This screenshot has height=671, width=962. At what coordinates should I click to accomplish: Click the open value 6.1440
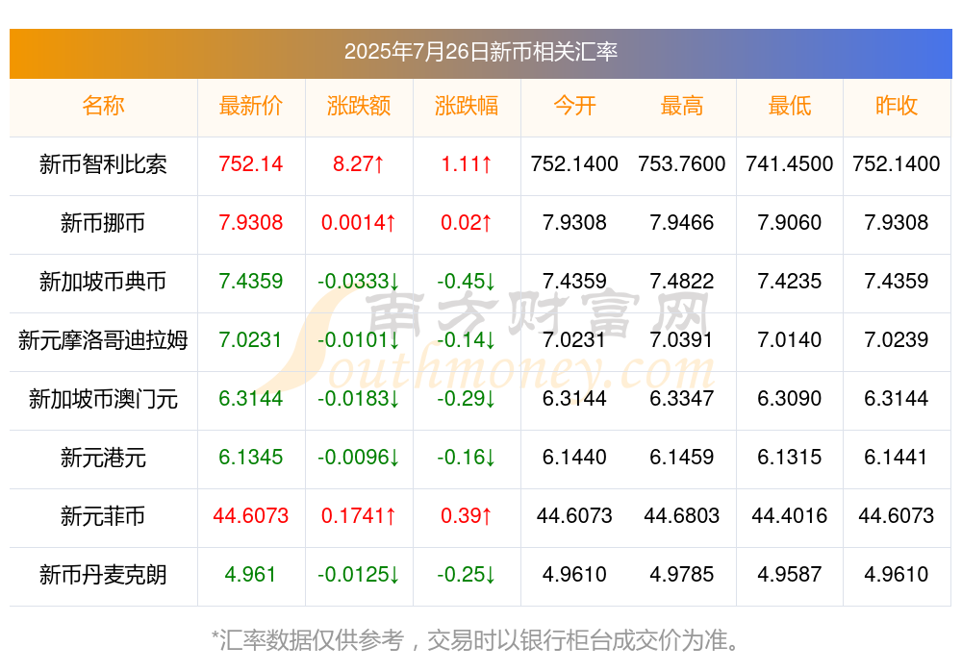[x=574, y=458]
